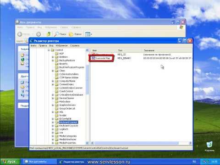The width and height of the screenshot is (220, 165).
Task: Click the language indicator in the system tray
Action: tap(194, 162)
